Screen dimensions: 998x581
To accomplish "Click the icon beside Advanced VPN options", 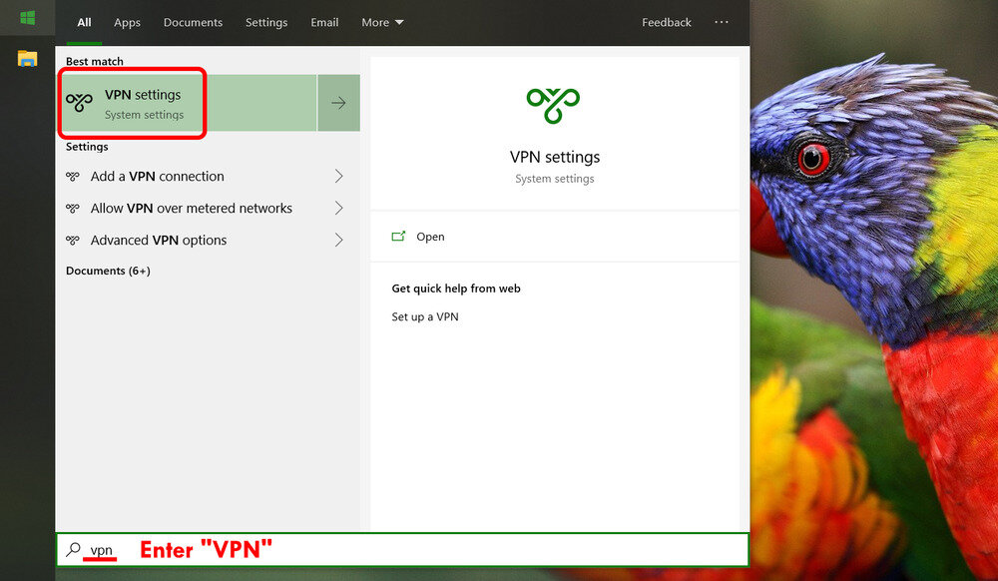I will [73, 240].
